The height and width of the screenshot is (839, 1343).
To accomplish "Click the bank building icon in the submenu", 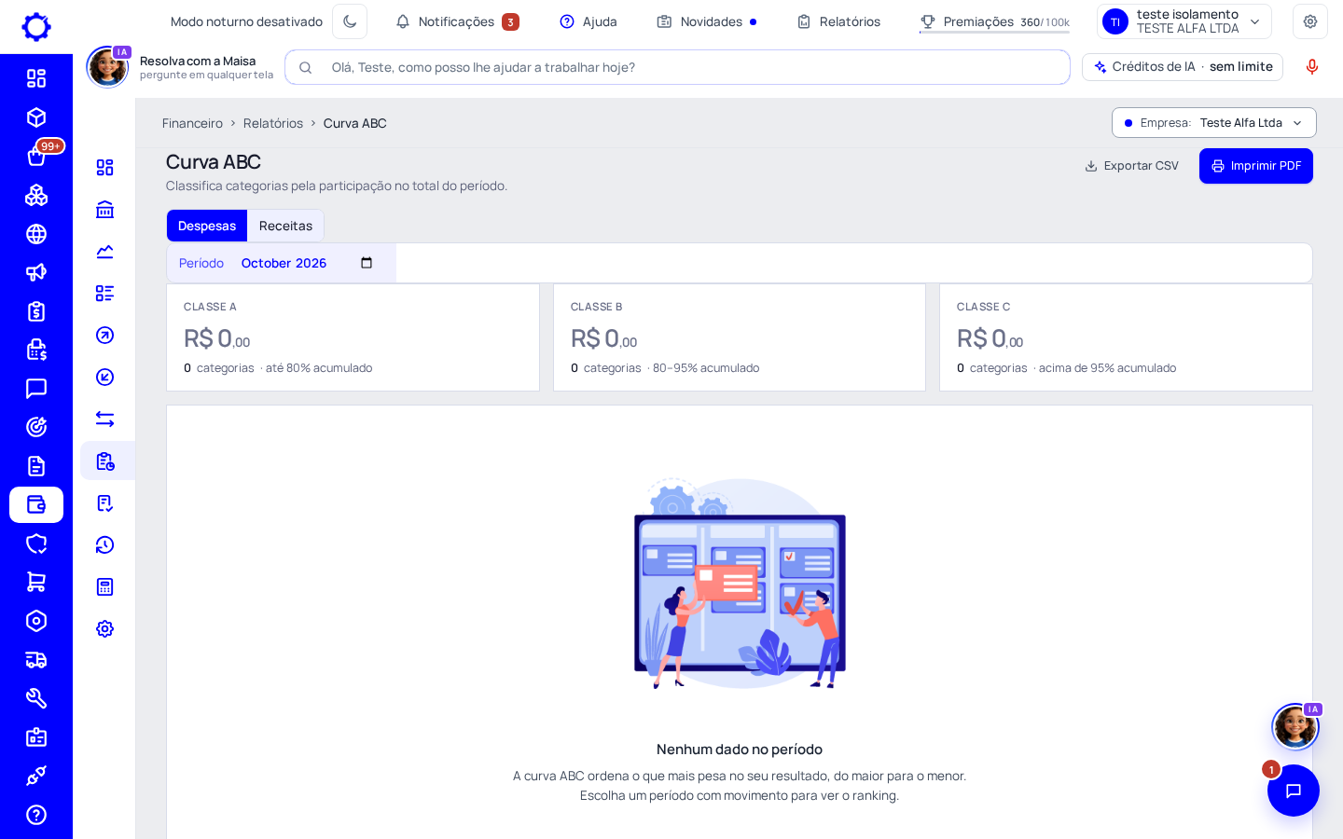I will 105,210.
